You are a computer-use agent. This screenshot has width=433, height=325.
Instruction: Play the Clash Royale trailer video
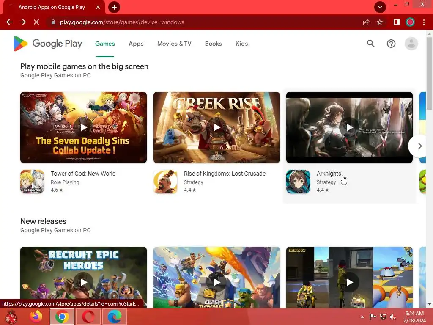point(217,282)
